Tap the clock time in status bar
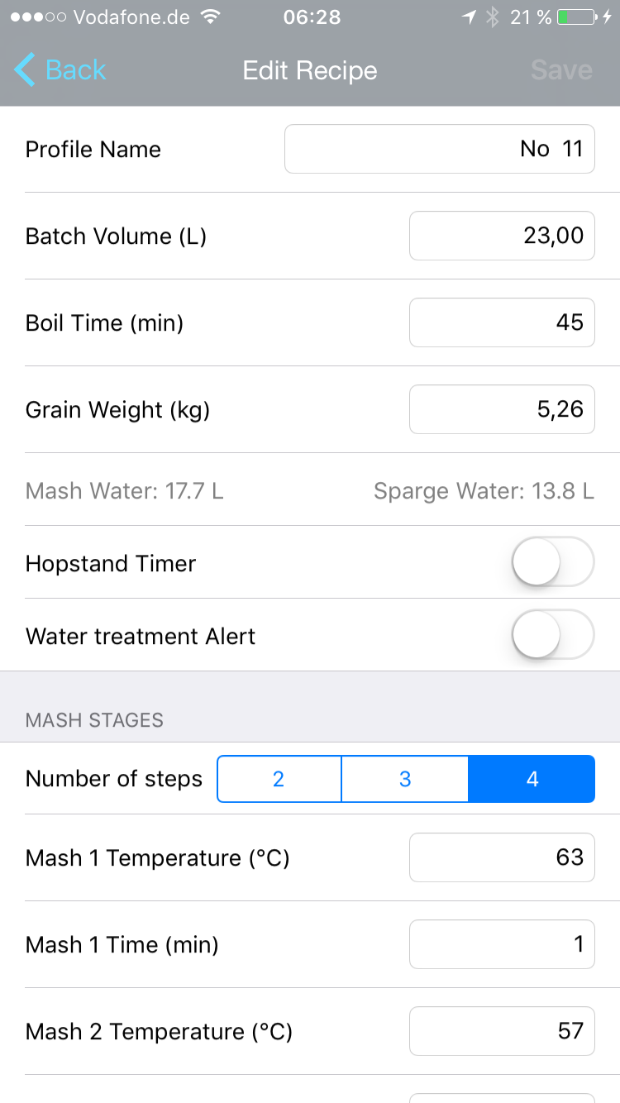The width and height of the screenshot is (620, 1103). click(x=312, y=17)
